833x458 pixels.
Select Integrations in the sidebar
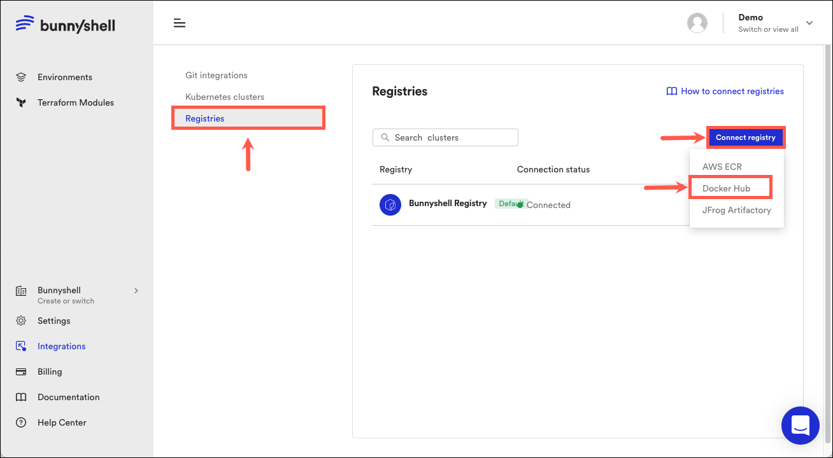pyautogui.click(x=62, y=346)
